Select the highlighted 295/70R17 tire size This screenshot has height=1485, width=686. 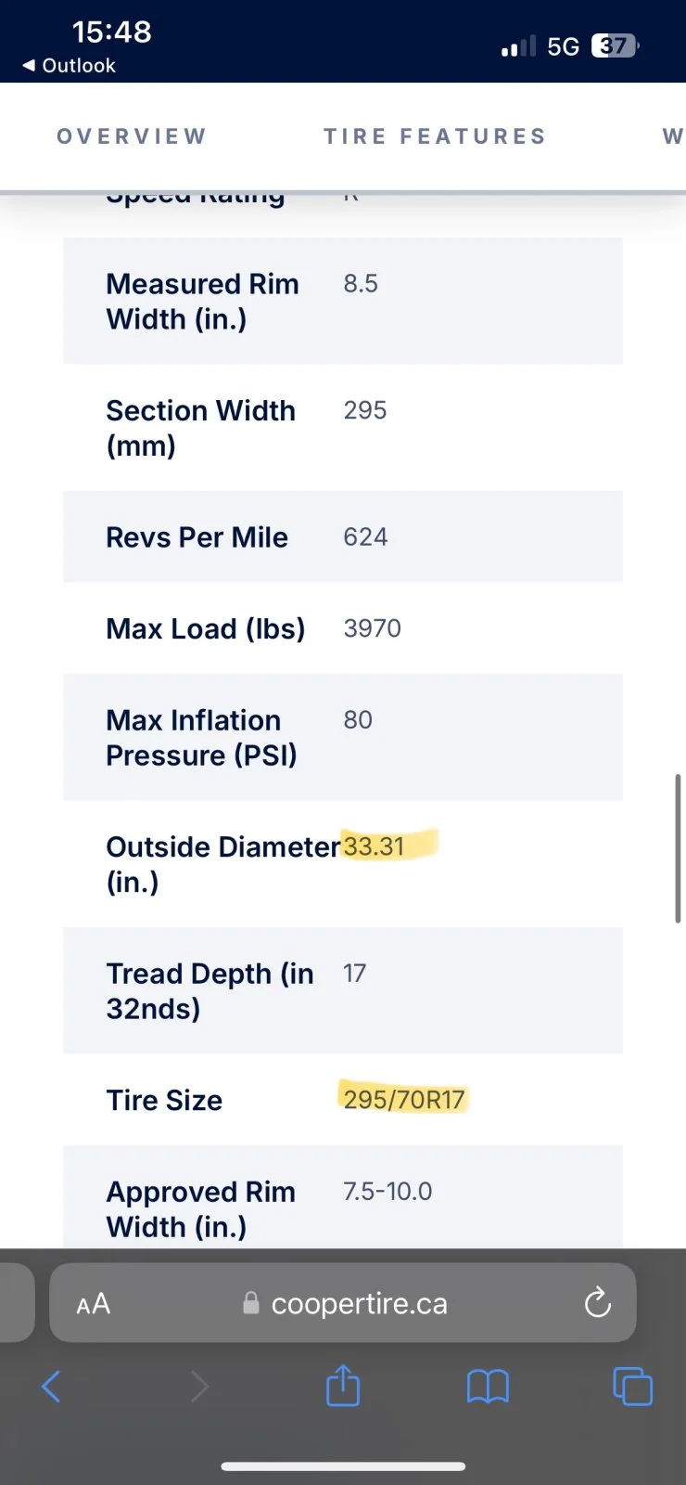point(403,1100)
